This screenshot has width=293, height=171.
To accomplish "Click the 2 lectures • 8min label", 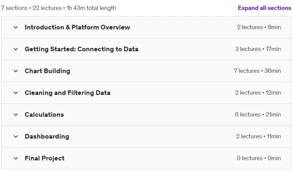I will click(259, 27).
